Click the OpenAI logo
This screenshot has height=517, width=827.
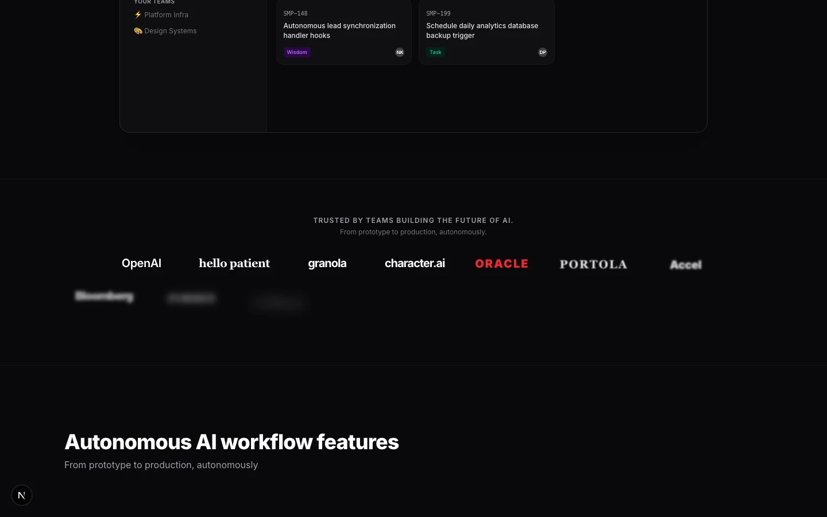[141, 263]
